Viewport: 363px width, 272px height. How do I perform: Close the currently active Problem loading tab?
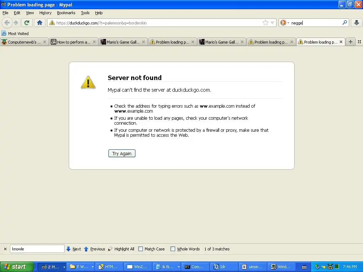pyautogui.click(x=341, y=42)
